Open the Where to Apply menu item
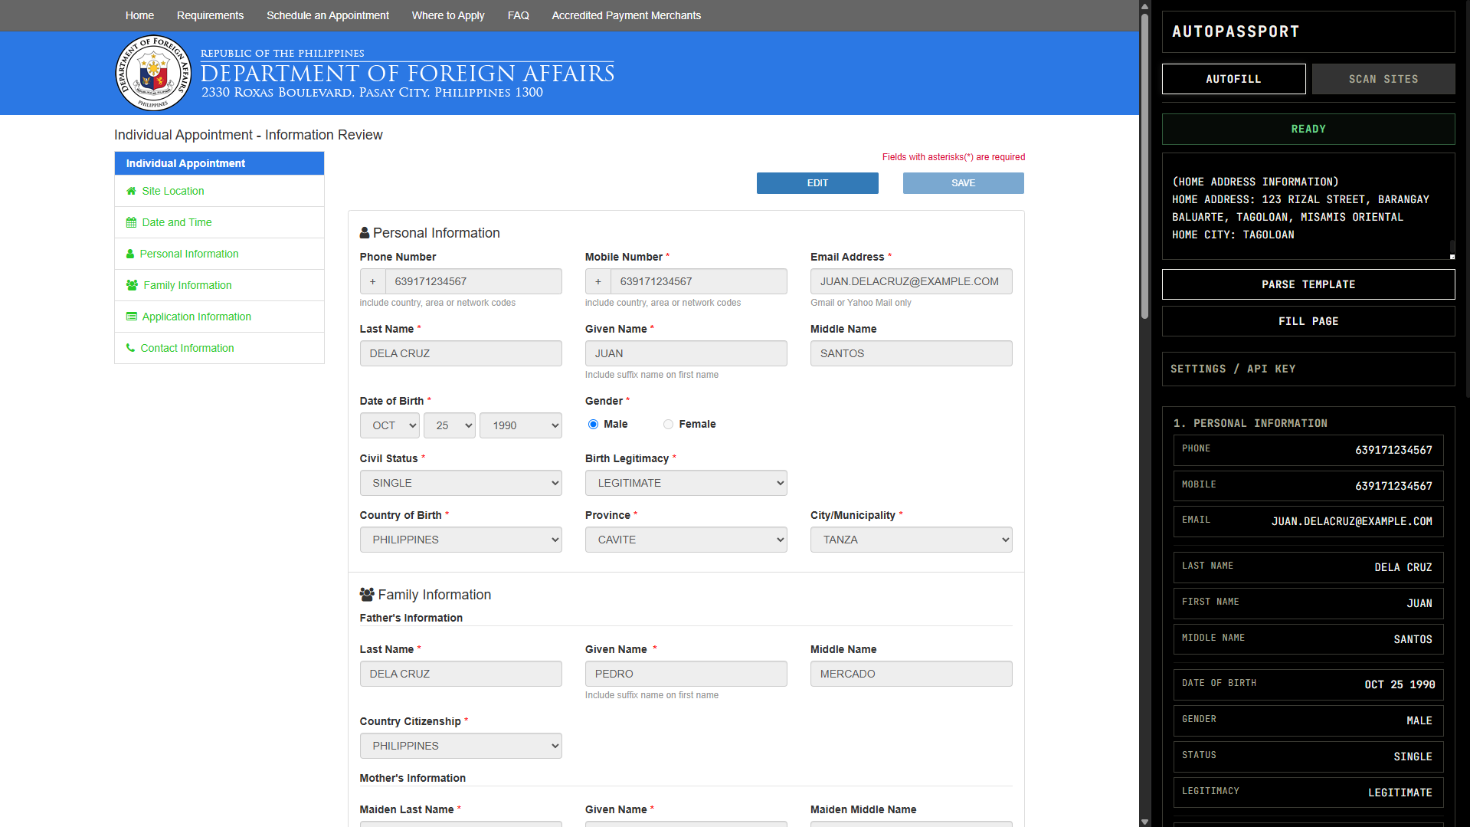Screen dimensions: 1470x827 click(x=448, y=15)
